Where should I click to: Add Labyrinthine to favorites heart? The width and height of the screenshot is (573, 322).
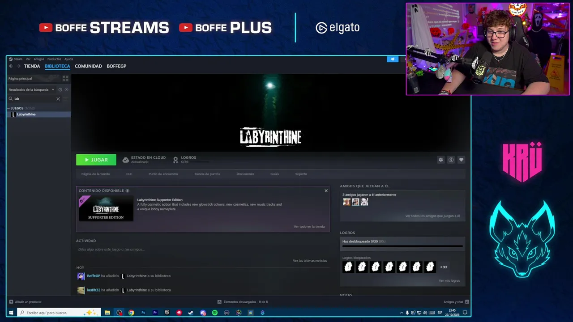pos(461,160)
